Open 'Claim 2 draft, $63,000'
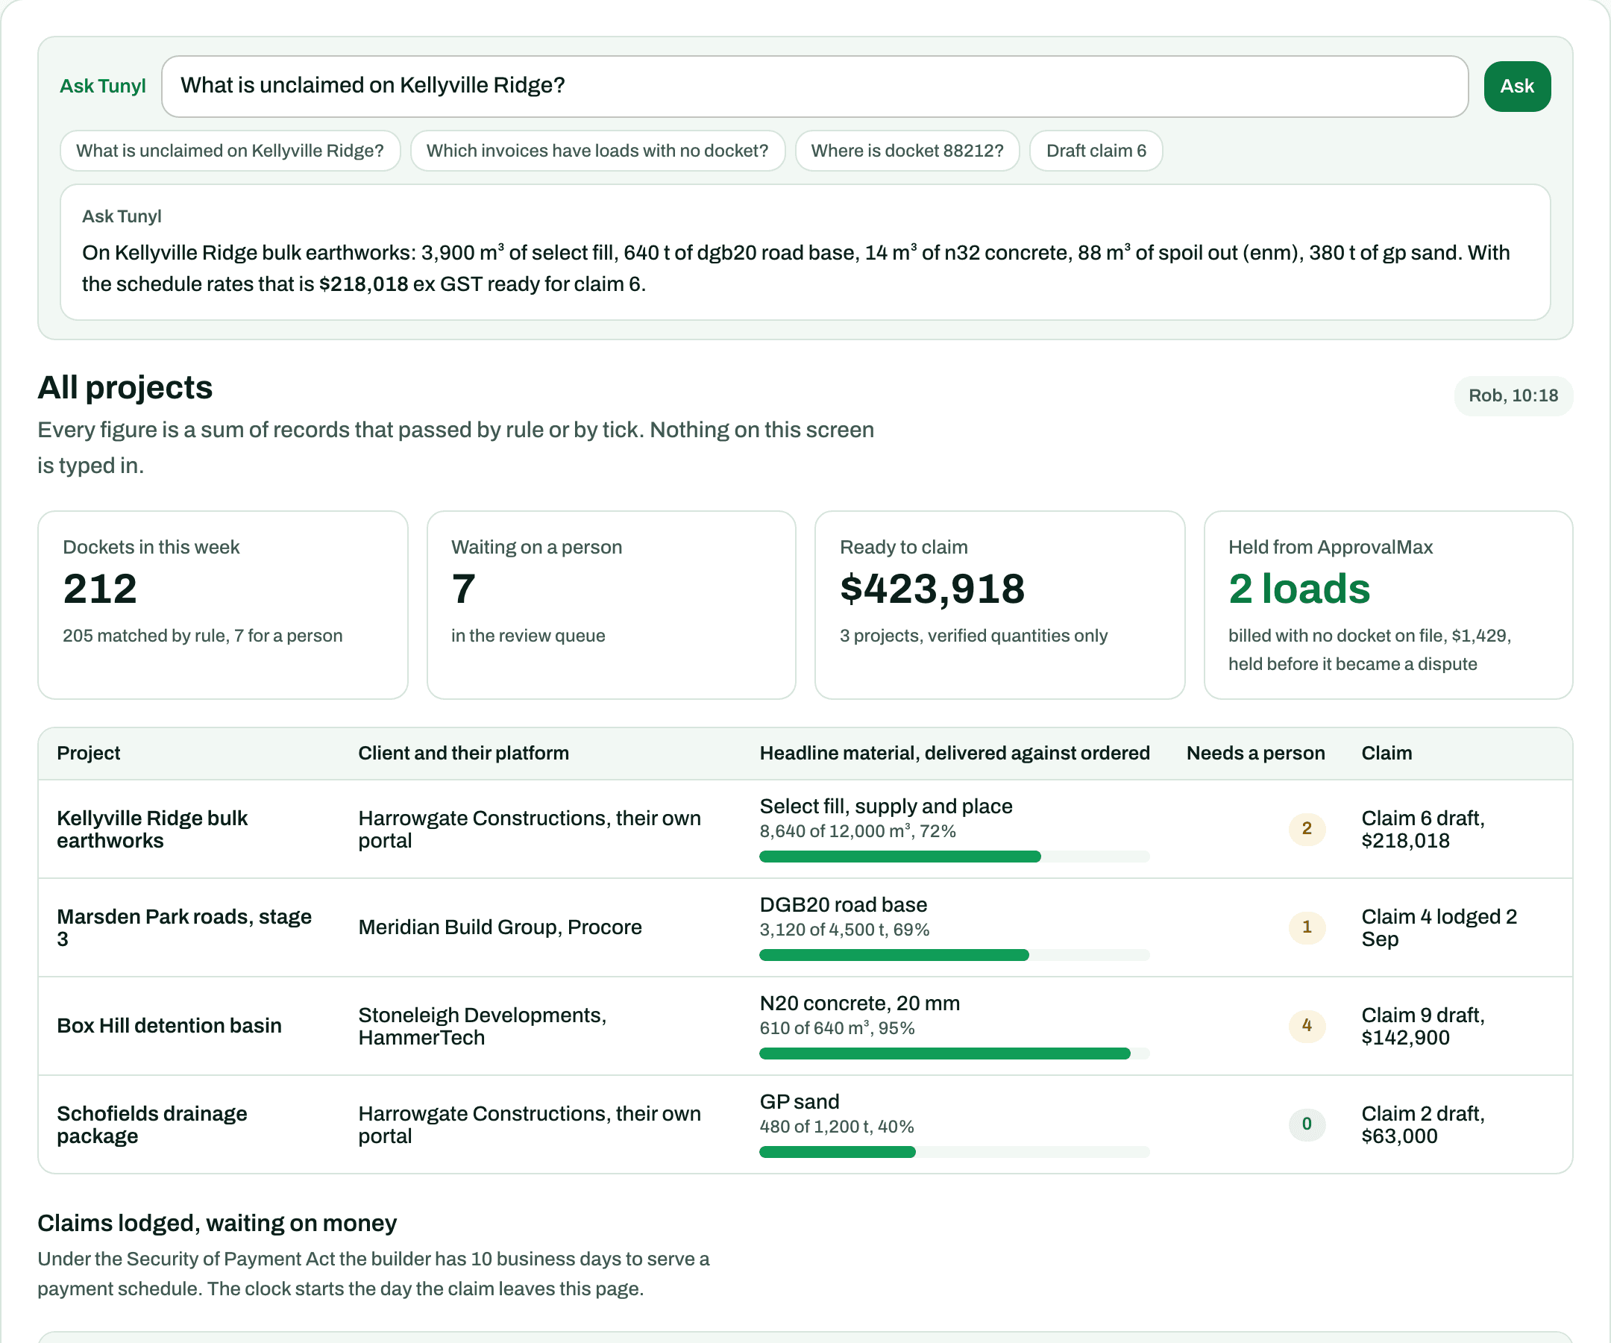This screenshot has width=1611, height=1343. [1423, 1125]
